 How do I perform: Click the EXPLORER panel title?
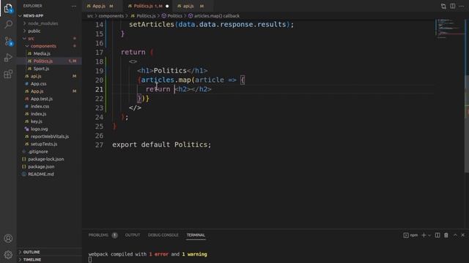[x=32, y=6]
